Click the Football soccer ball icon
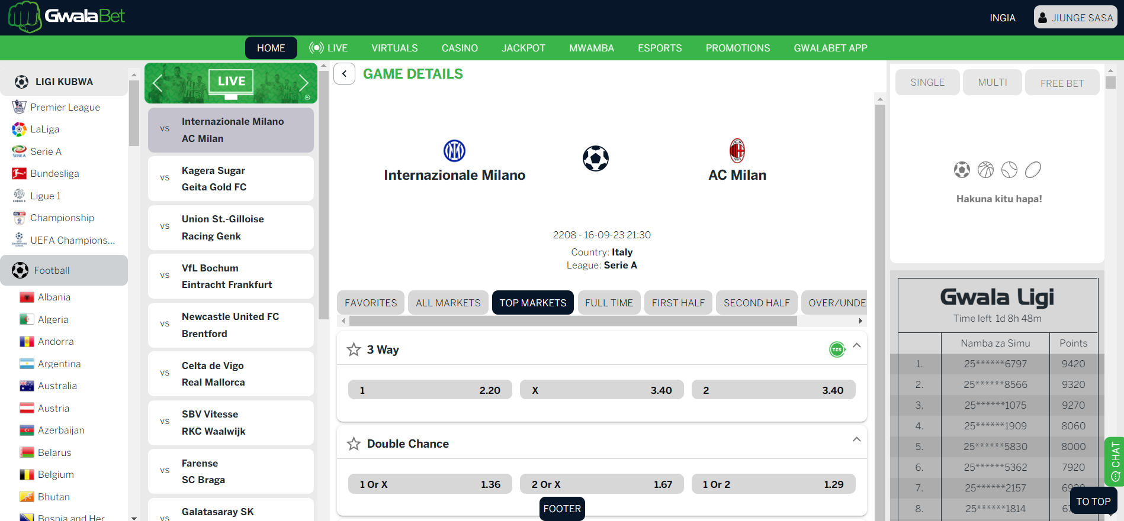Viewport: 1124px width, 521px height. tap(20, 270)
